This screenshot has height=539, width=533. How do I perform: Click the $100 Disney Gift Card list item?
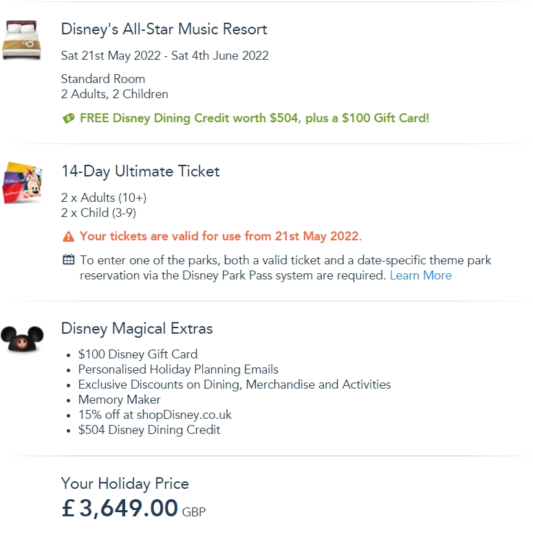[x=138, y=354]
